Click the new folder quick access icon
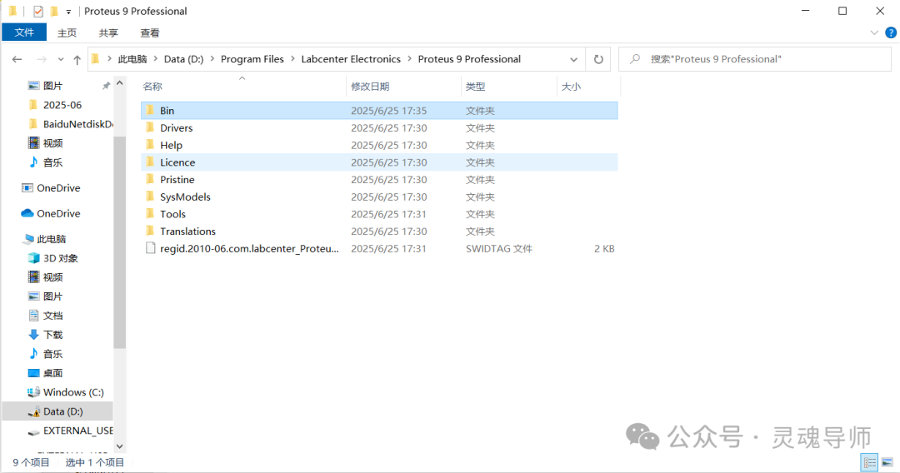 coord(54,12)
